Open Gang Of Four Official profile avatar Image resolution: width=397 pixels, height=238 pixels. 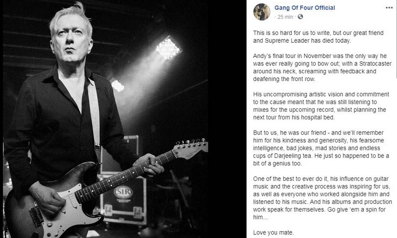tap(262, 12)
